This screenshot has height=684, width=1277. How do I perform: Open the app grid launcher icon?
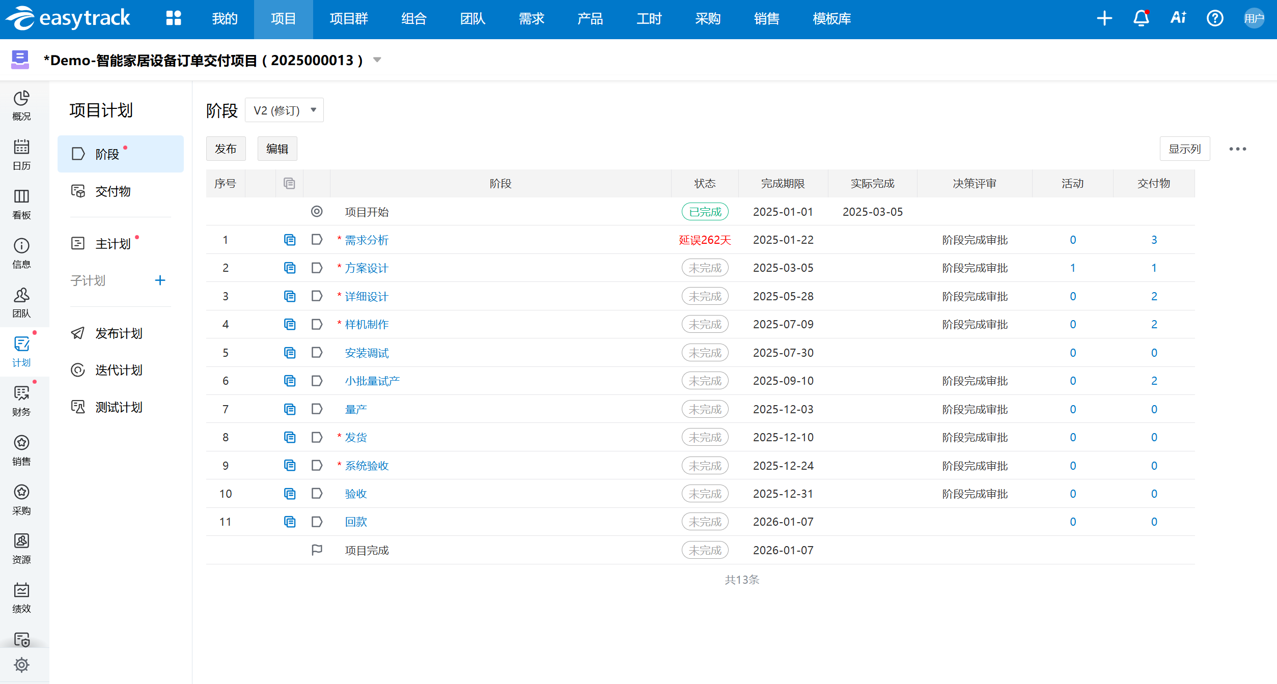tap(174, 18)
